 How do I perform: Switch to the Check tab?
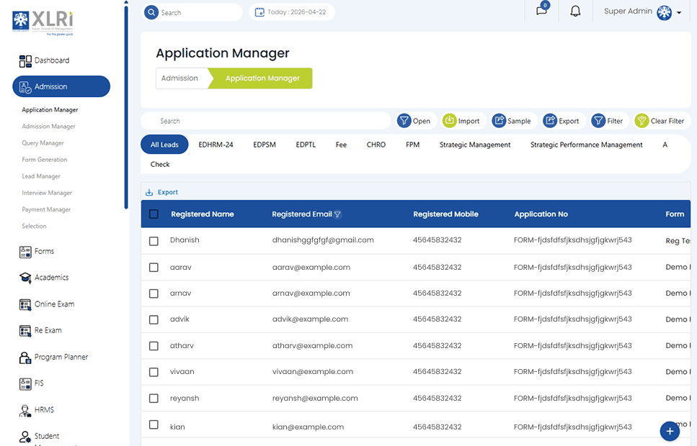click(160, 164)
